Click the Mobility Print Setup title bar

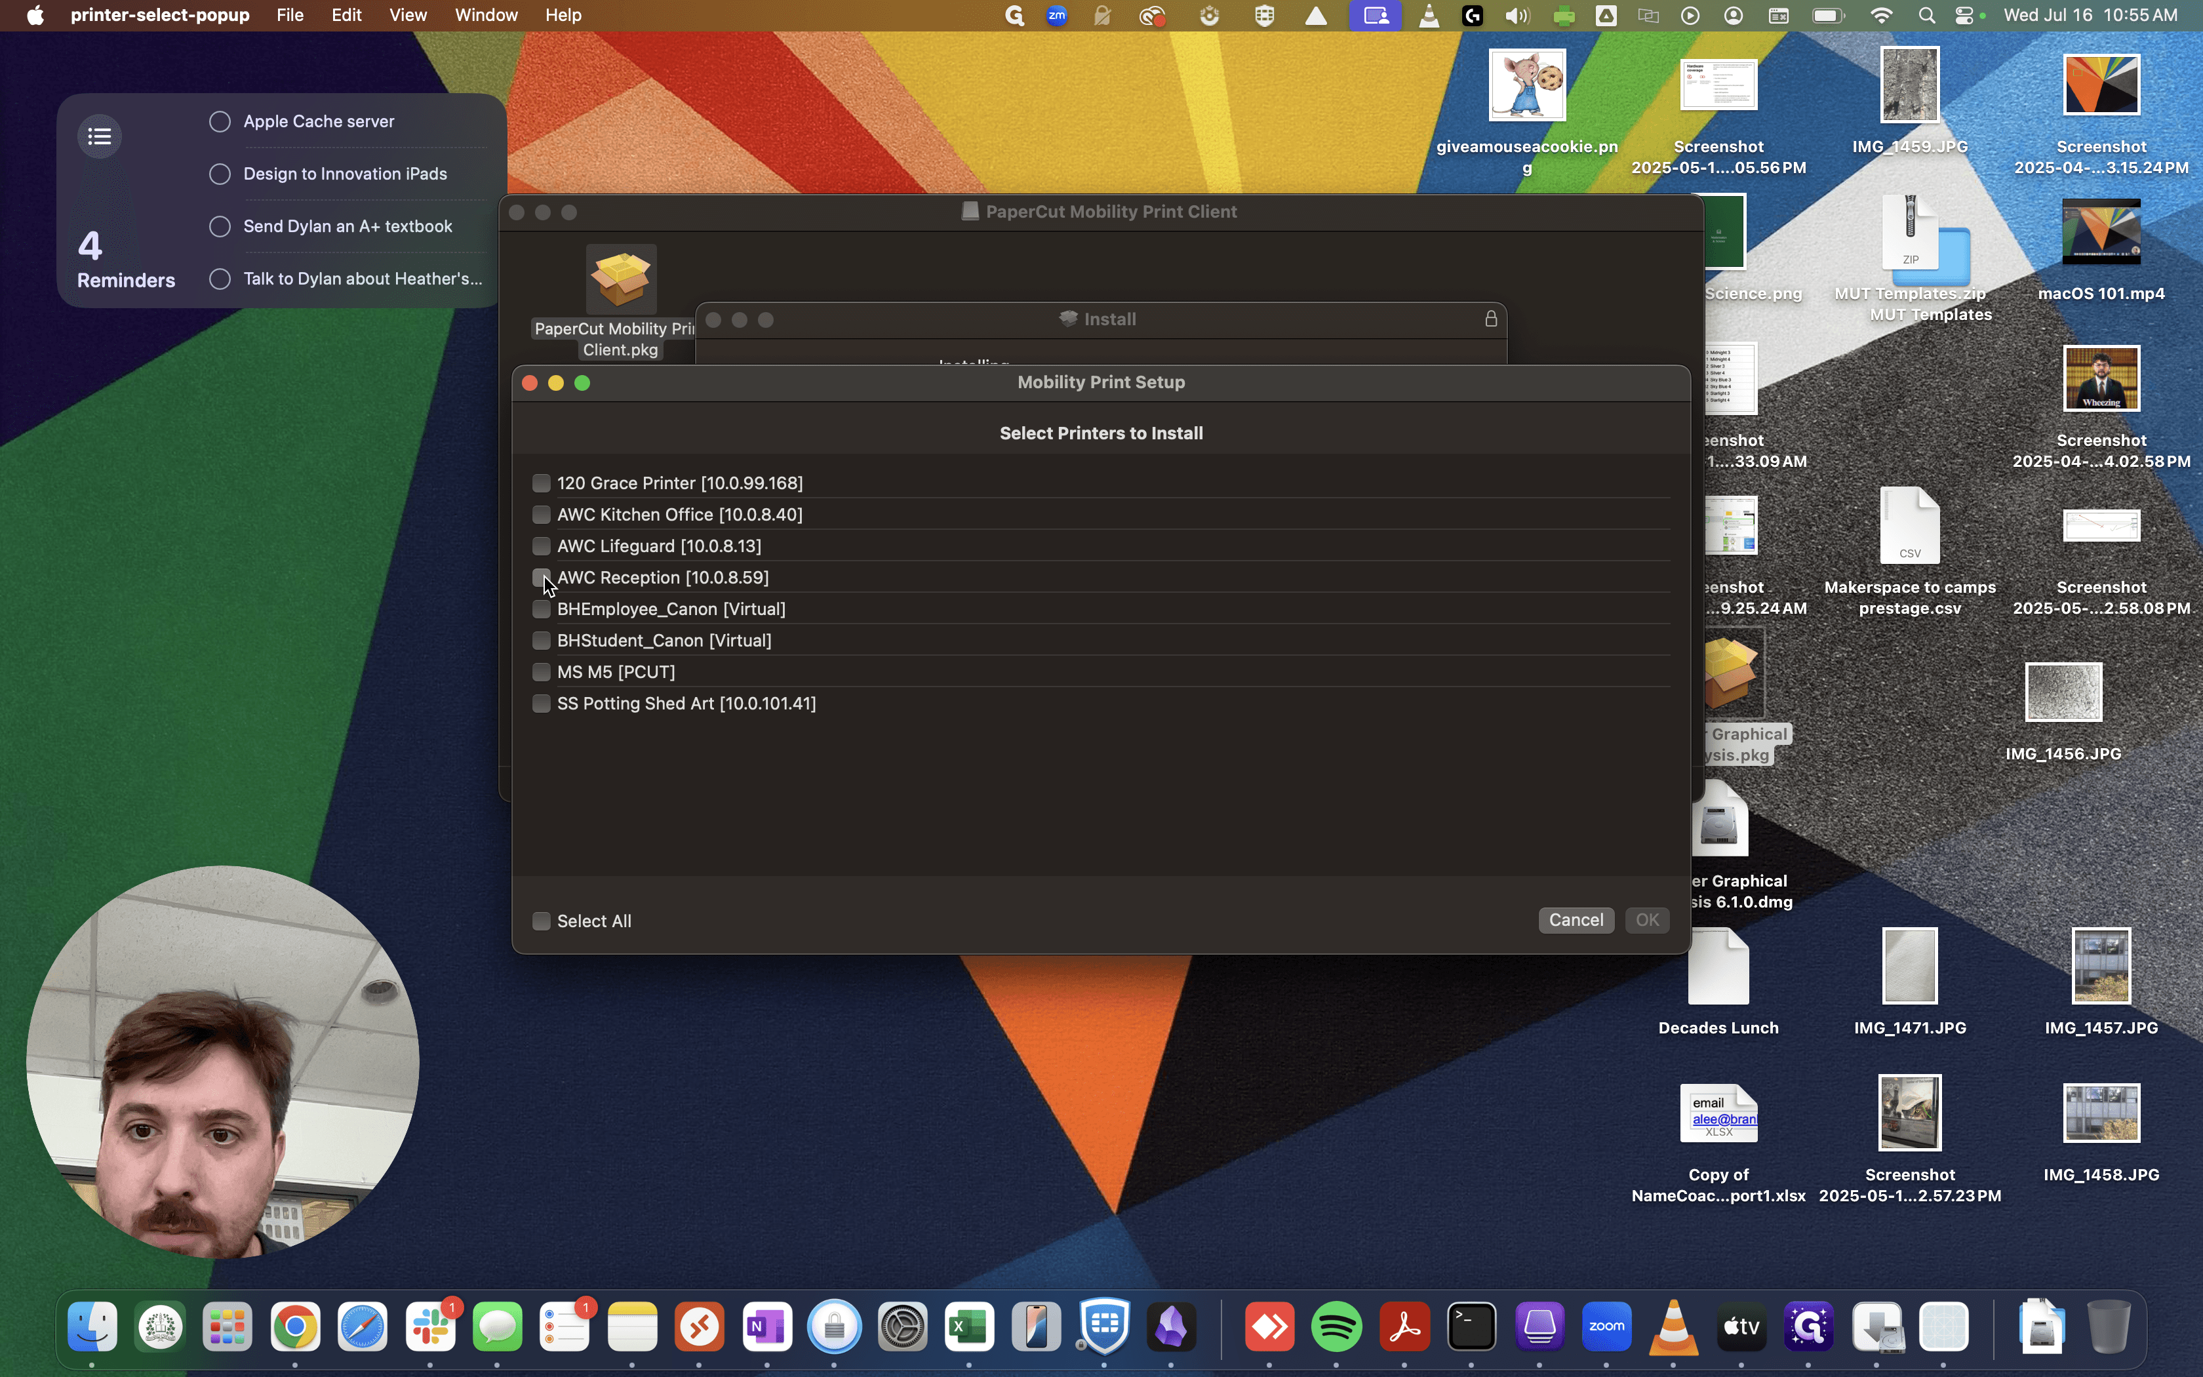point(1101,382)
